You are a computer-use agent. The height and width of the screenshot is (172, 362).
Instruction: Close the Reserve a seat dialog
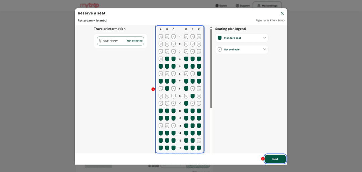click(282, 13)
